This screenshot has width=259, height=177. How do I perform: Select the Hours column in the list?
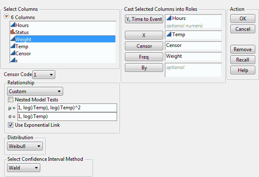pos(22,25)
